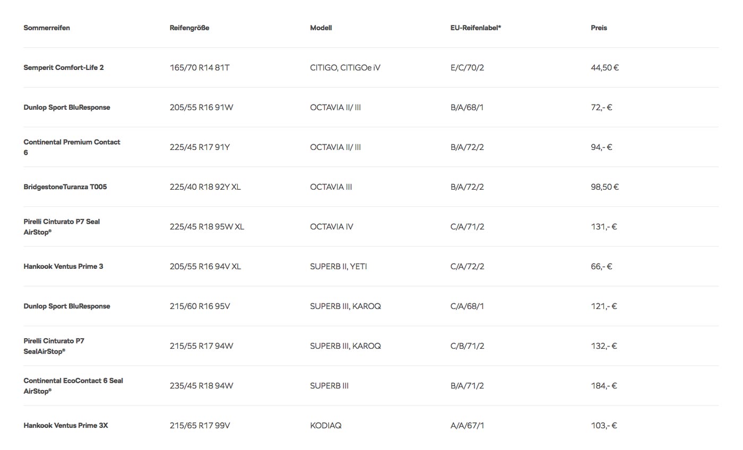Image resolution: width=743 pixels, height=450 pixels.
Task: Select Semperit Comfort-Life 2 tire name
Action: click(64, 67)
